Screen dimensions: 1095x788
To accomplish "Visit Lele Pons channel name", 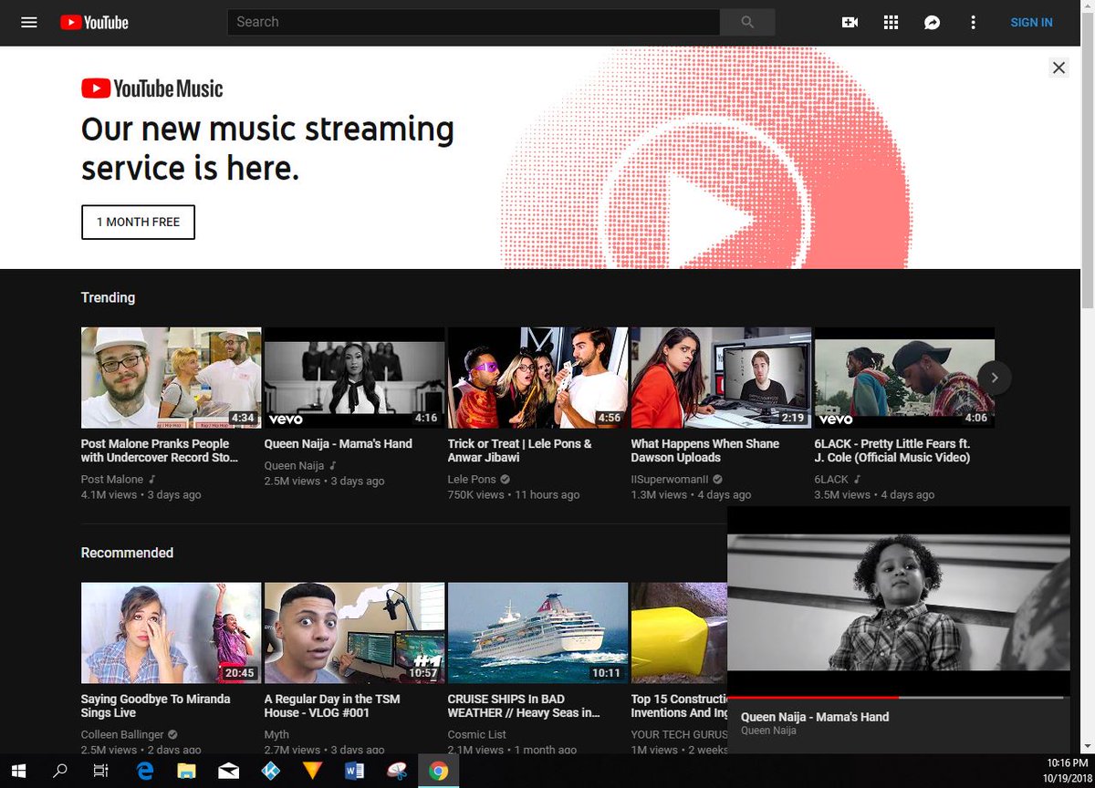I will (472, 479).
